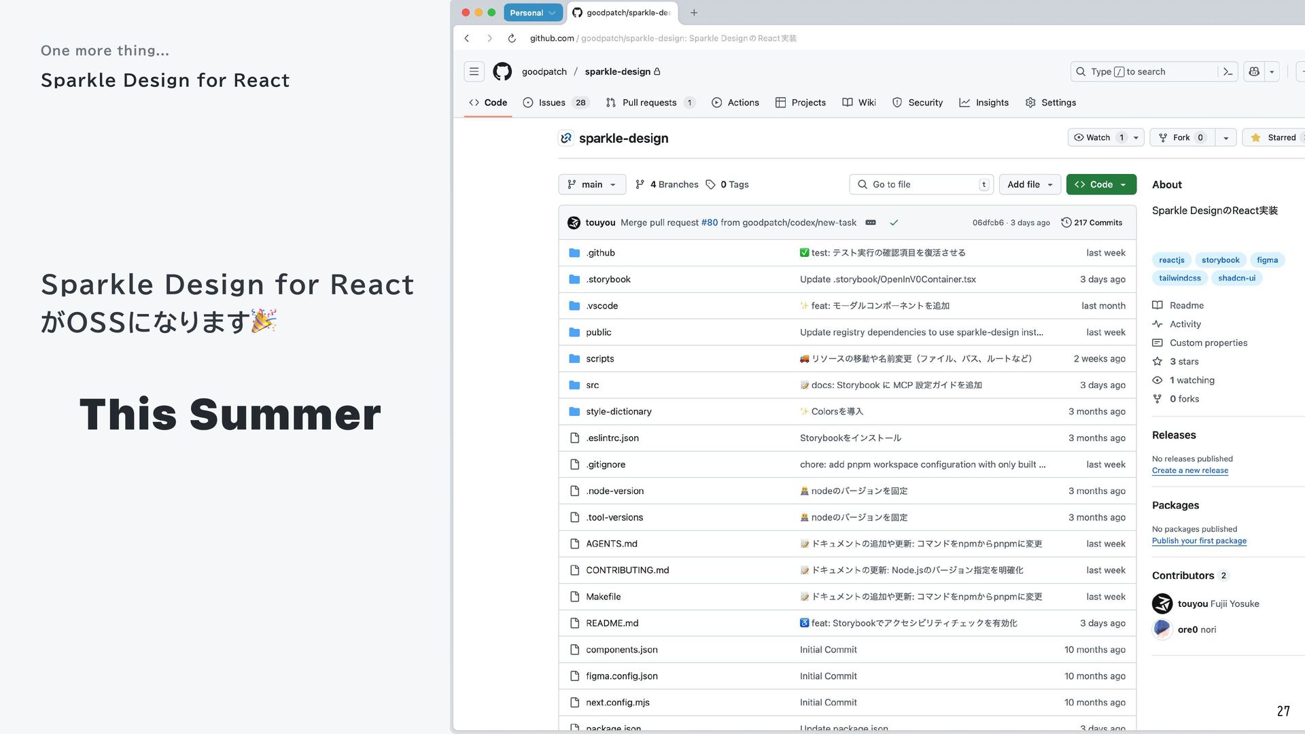Open Custom properties link
This screenshot has width=1305, height=734.
[1200, 343]
